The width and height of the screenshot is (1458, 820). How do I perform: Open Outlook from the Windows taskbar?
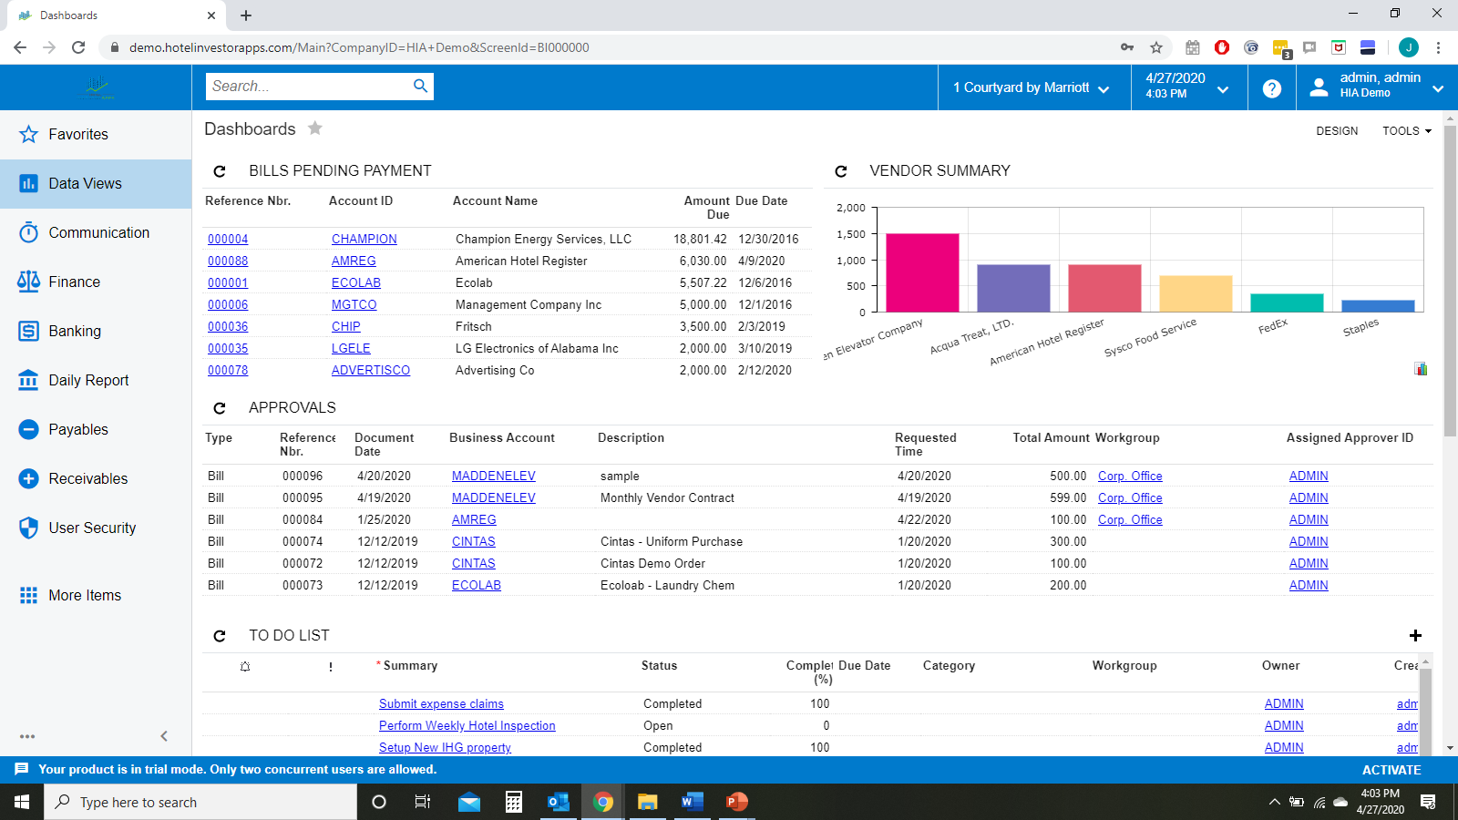558,802
